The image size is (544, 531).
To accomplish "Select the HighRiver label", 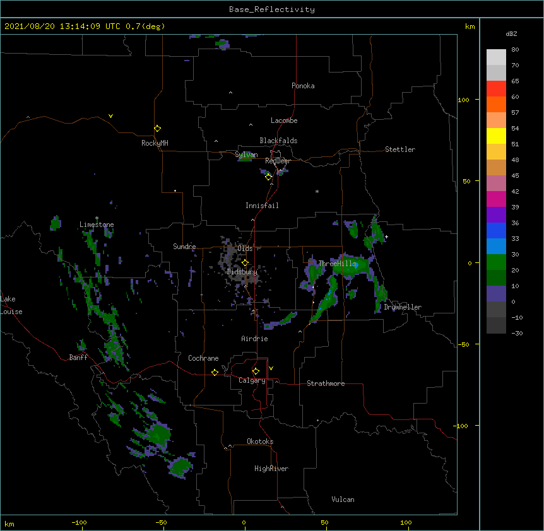I will (271, 469).
